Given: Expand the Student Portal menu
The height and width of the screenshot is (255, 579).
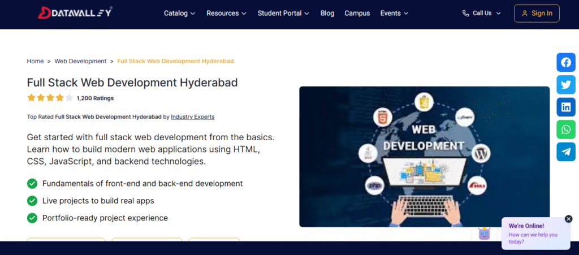Looking at the screenshot, I should coord(283,13).
